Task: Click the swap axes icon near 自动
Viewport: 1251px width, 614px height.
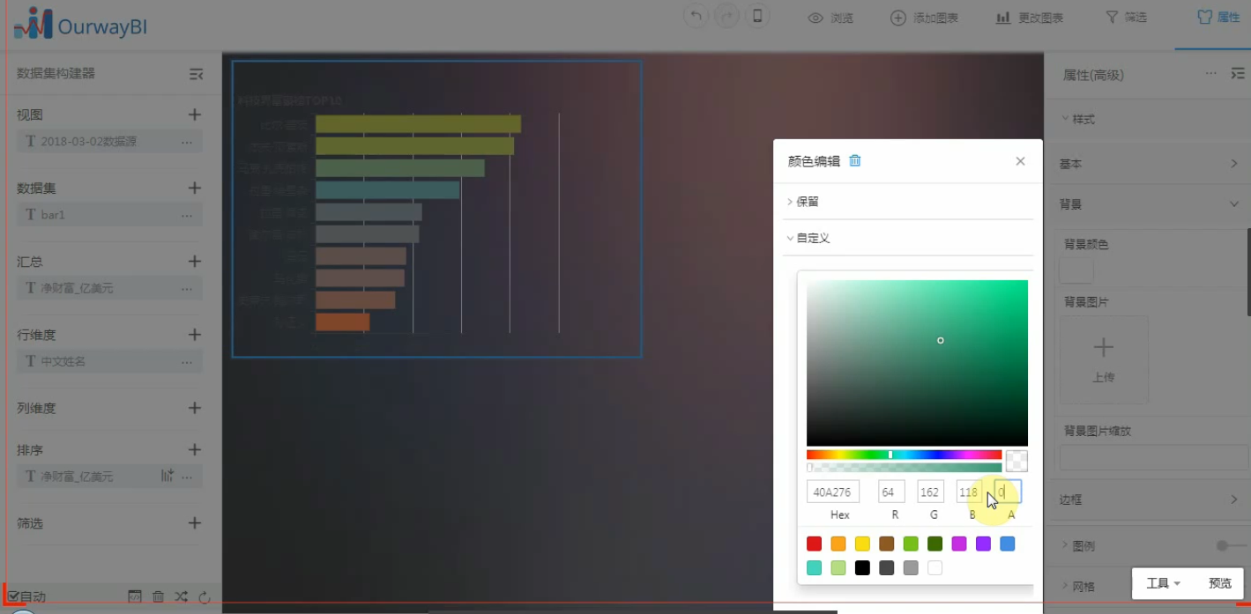Action: 181,596
